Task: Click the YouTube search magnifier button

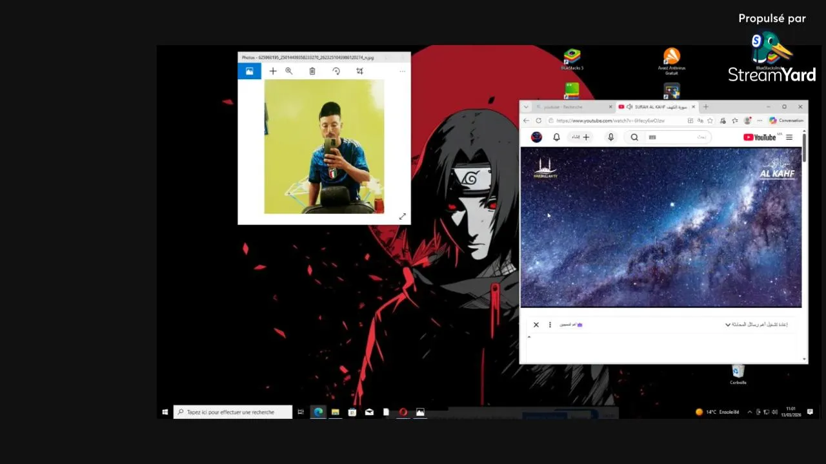Action: click(x=634, y=137)
